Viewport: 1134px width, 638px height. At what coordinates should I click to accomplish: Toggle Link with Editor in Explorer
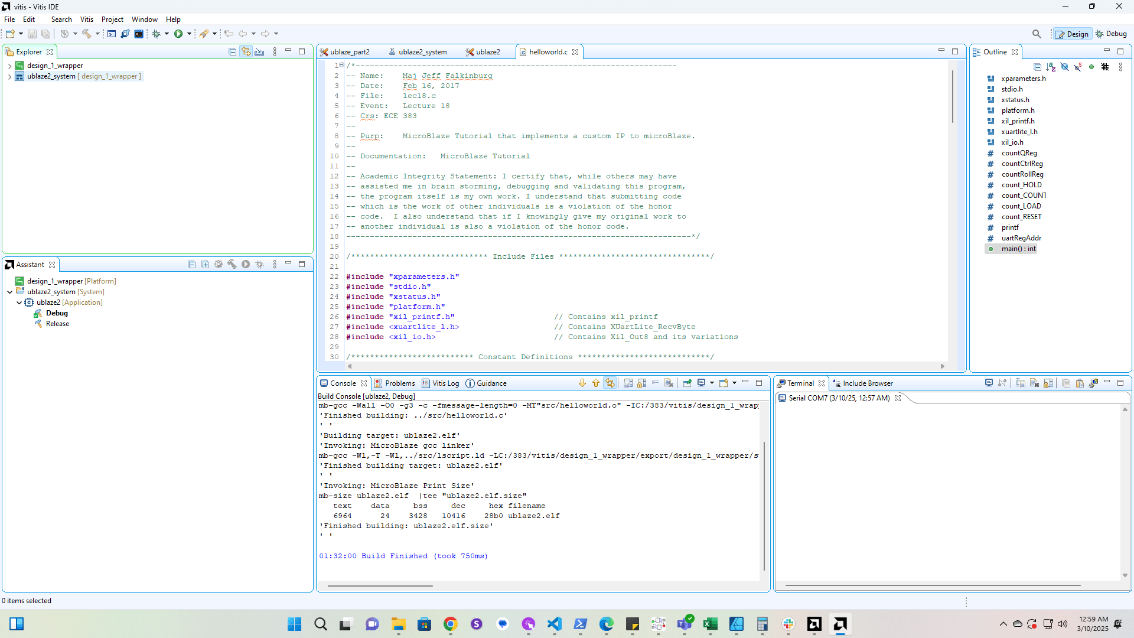point(246,52)
